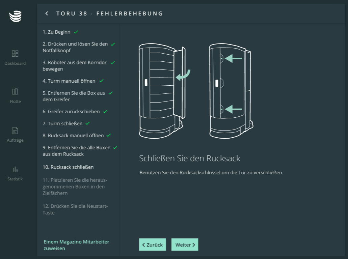Go back using the header arrow
348x259 pixels.
point(47,13)
